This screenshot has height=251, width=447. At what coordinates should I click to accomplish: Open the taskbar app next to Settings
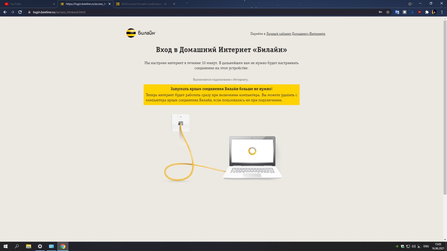coord(51,246)
